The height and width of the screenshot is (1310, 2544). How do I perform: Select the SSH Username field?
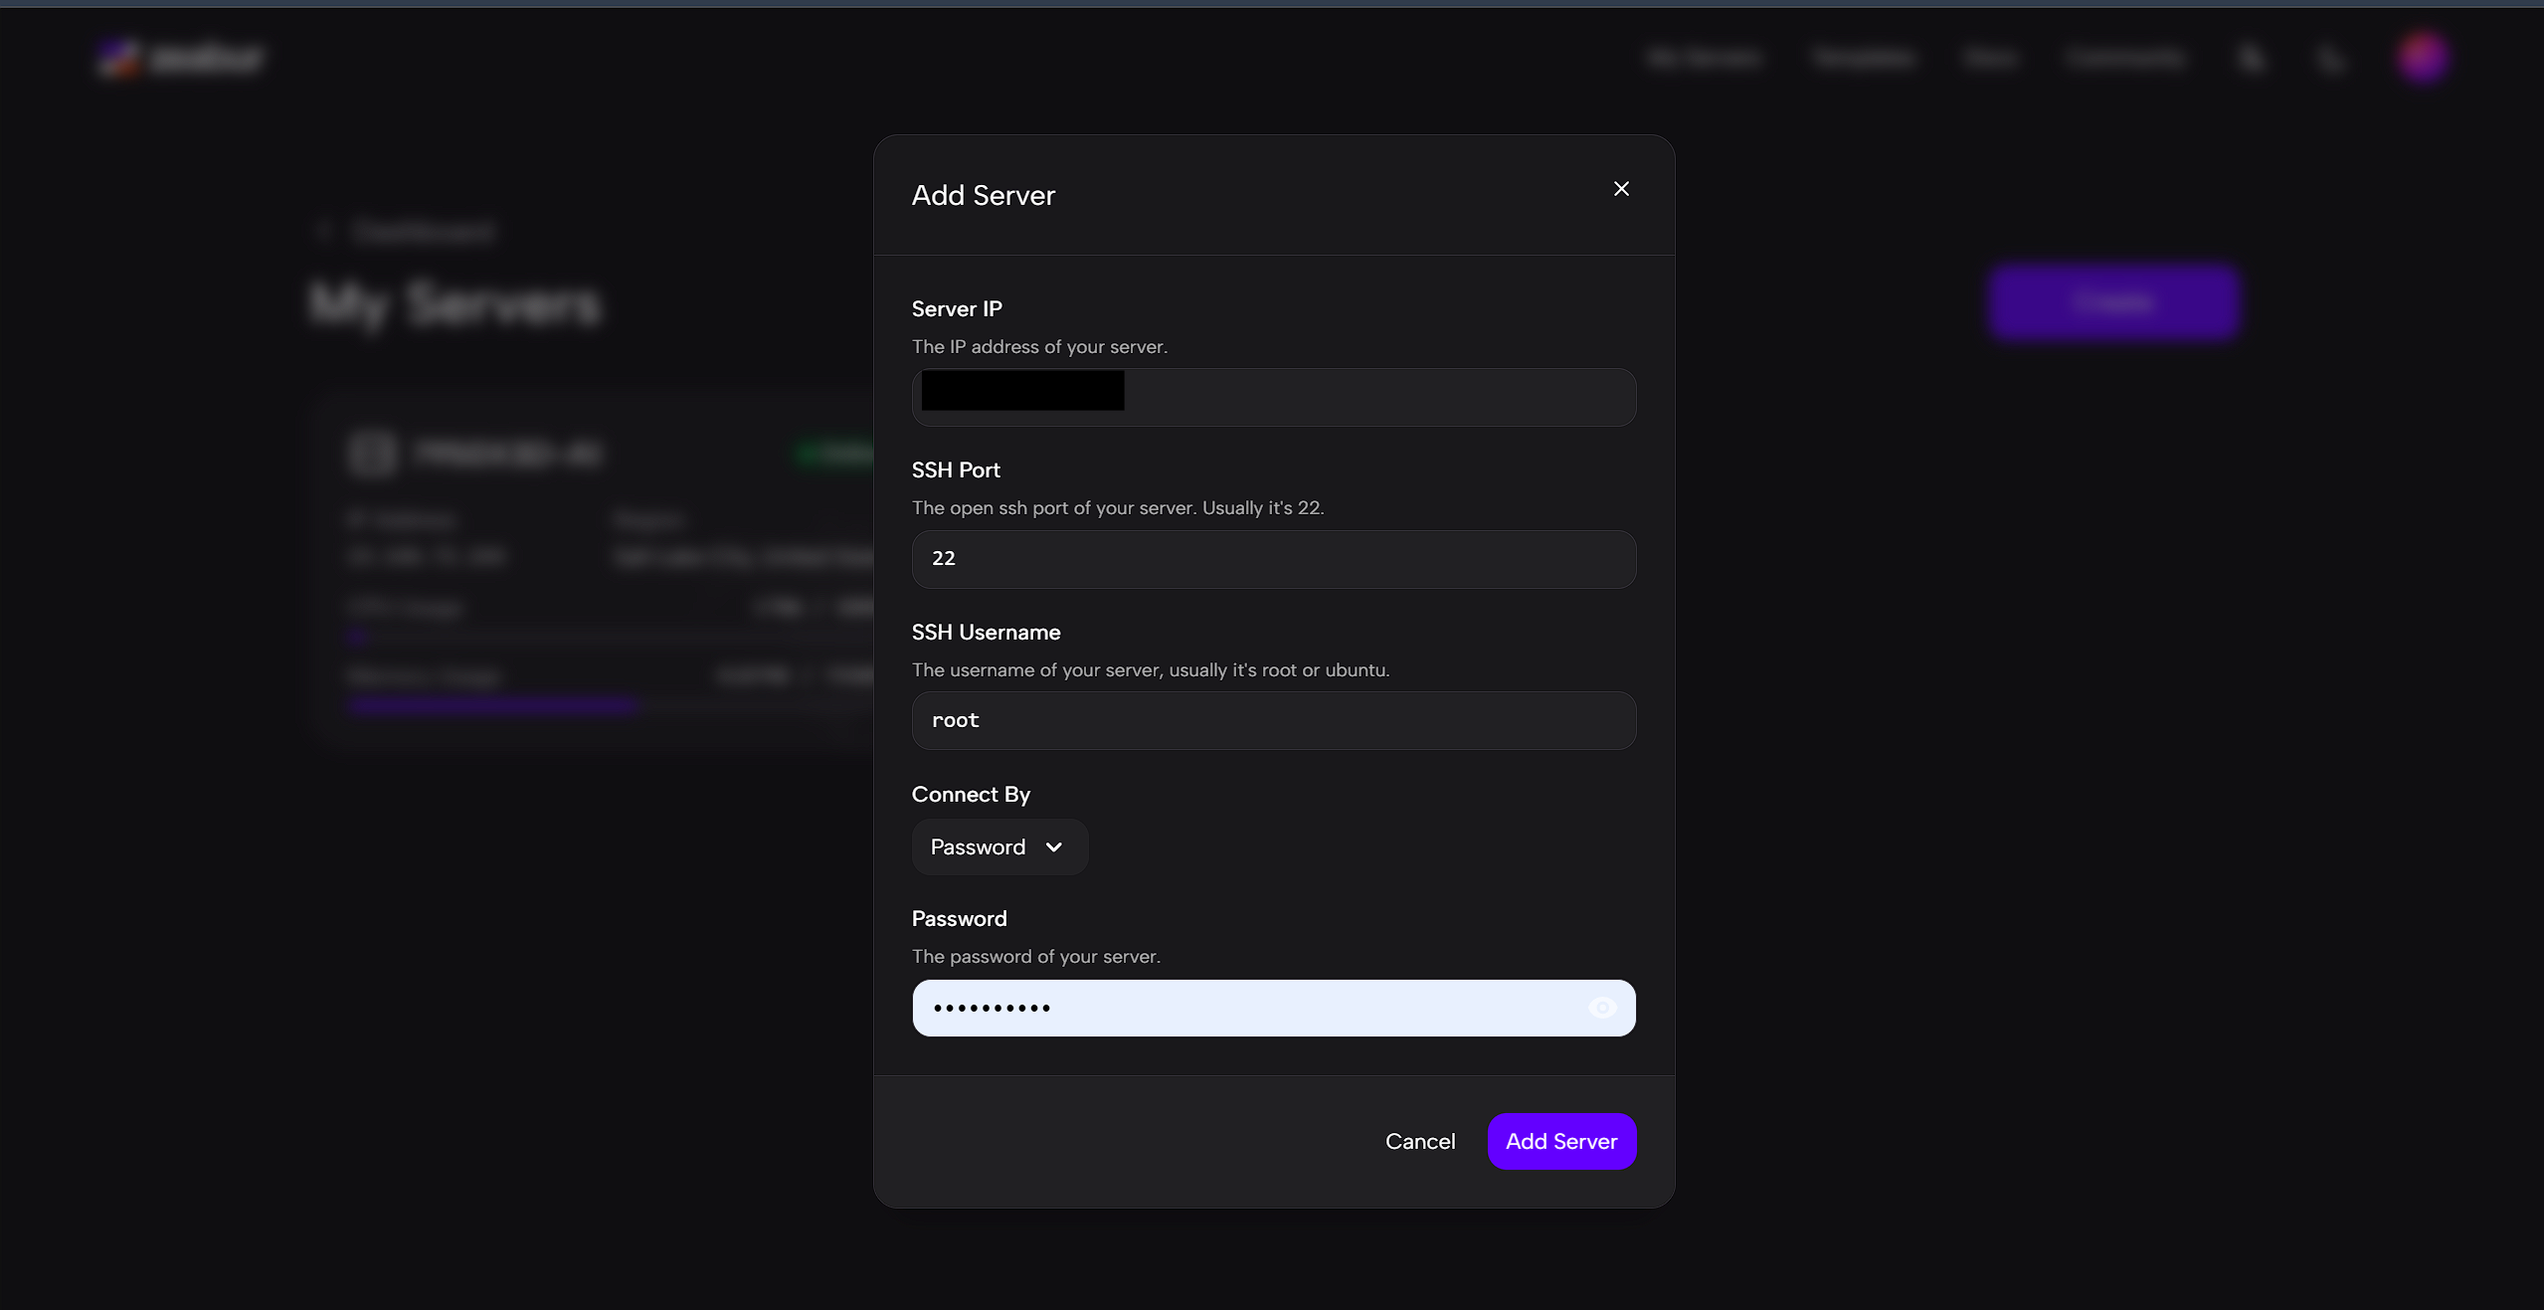coord(1273,721)
